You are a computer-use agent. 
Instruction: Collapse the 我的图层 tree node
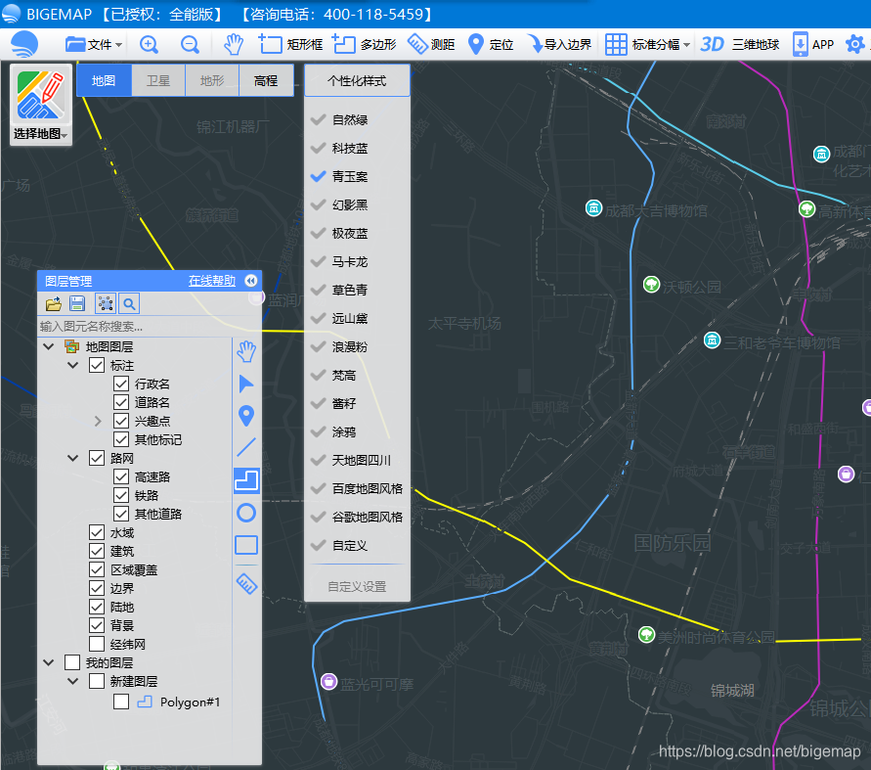point(48,662)
